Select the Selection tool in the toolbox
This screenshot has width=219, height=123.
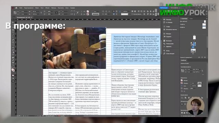13,20
